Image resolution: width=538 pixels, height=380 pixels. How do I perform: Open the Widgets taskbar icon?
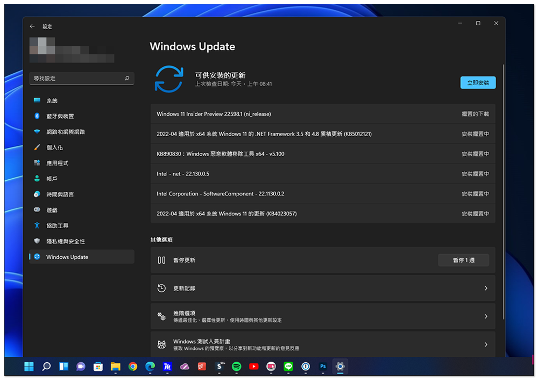[64, 367]
